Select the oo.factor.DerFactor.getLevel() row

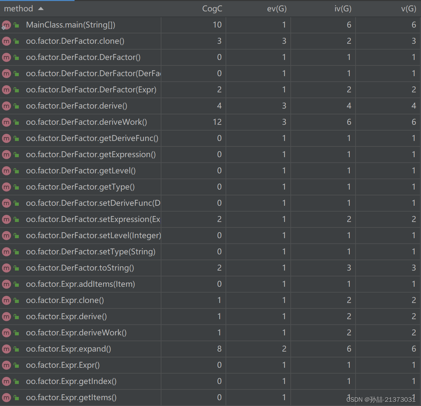click(x=210, y=171)
